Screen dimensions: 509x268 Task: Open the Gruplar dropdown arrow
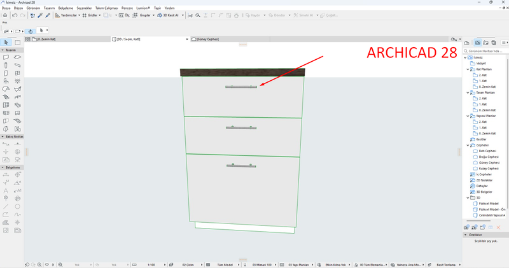point(153,15)
